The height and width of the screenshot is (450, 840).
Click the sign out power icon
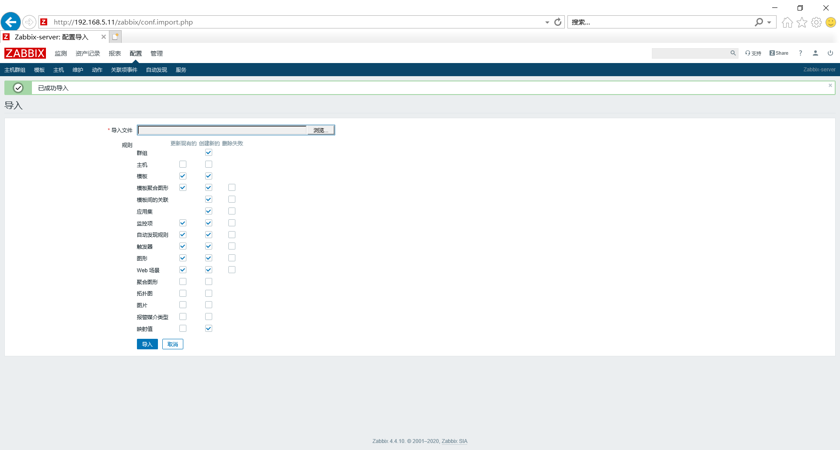coord(830,53)
